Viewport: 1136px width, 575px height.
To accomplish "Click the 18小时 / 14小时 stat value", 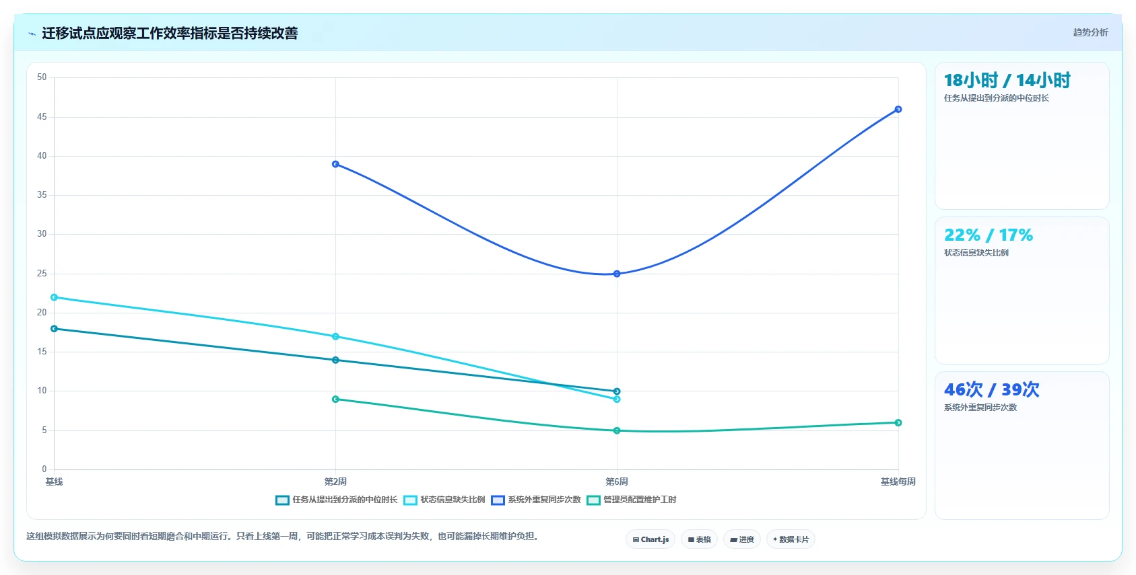I will point(1007,81).
